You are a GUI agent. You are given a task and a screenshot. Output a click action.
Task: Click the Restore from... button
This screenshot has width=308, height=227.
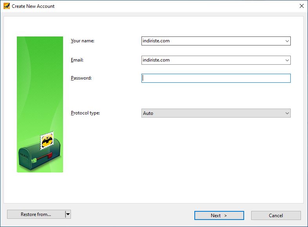tap(36, 214)
